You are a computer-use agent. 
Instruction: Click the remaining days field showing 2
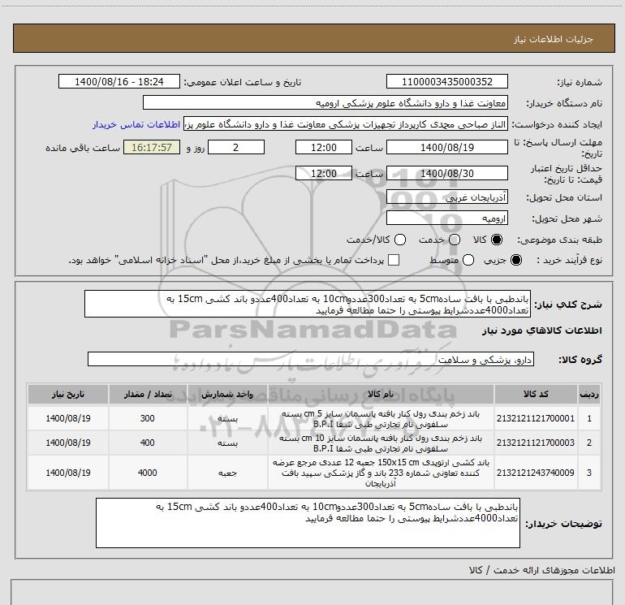click(x=236, y=147)
